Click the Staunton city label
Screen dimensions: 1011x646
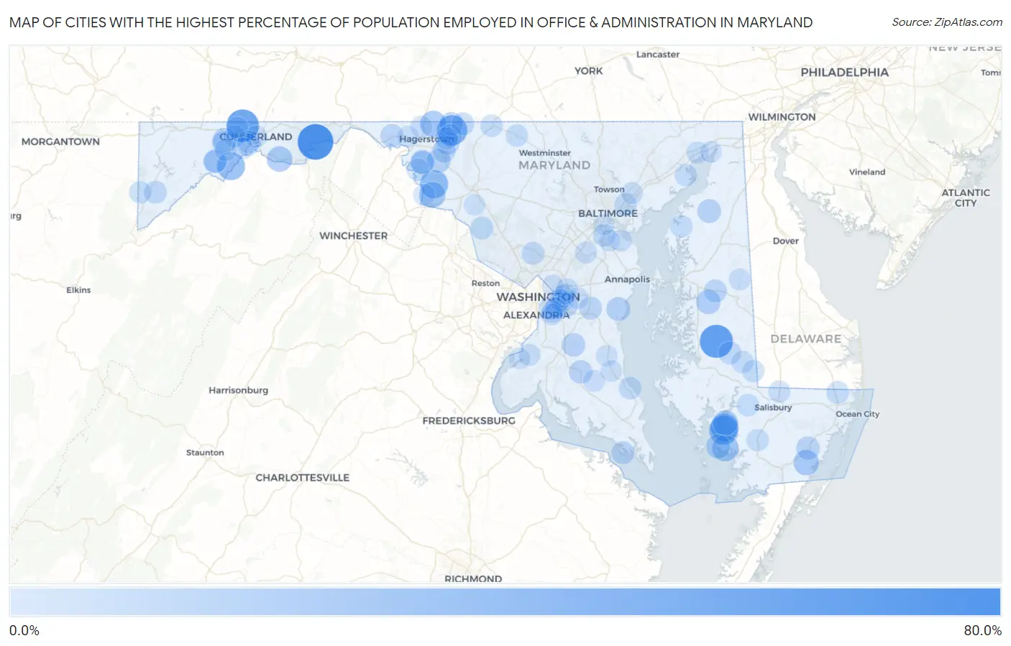(x=205, y=453)
